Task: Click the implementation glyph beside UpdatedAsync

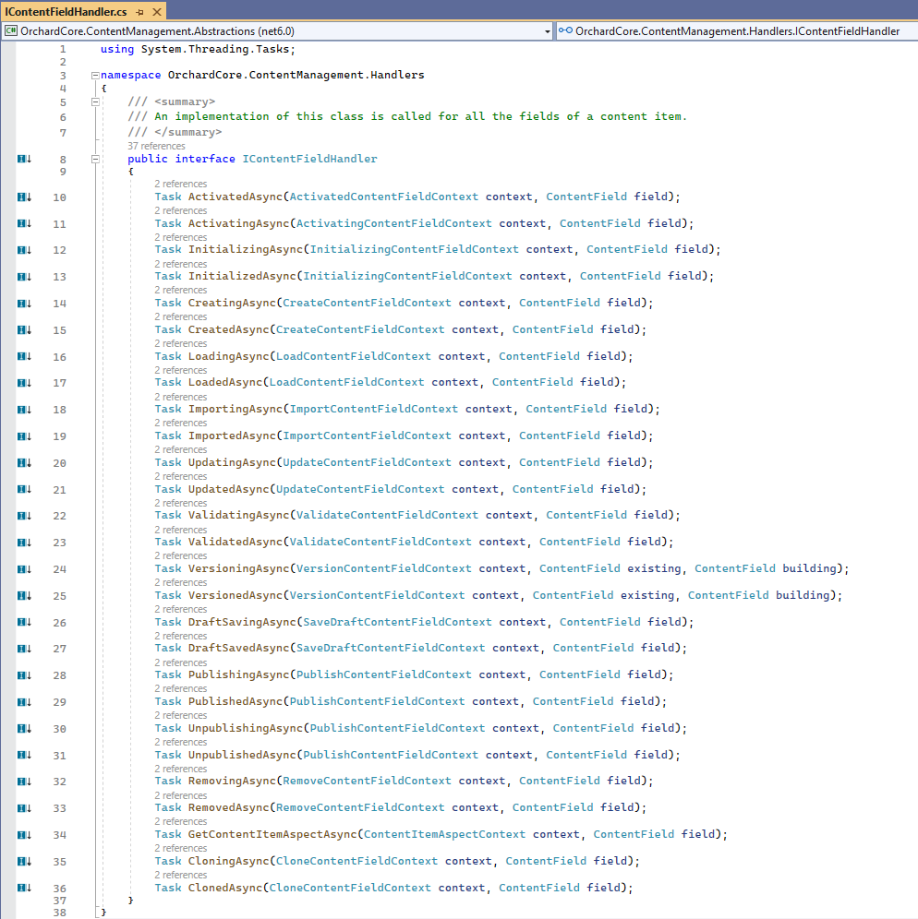Action: click(24, 489)
